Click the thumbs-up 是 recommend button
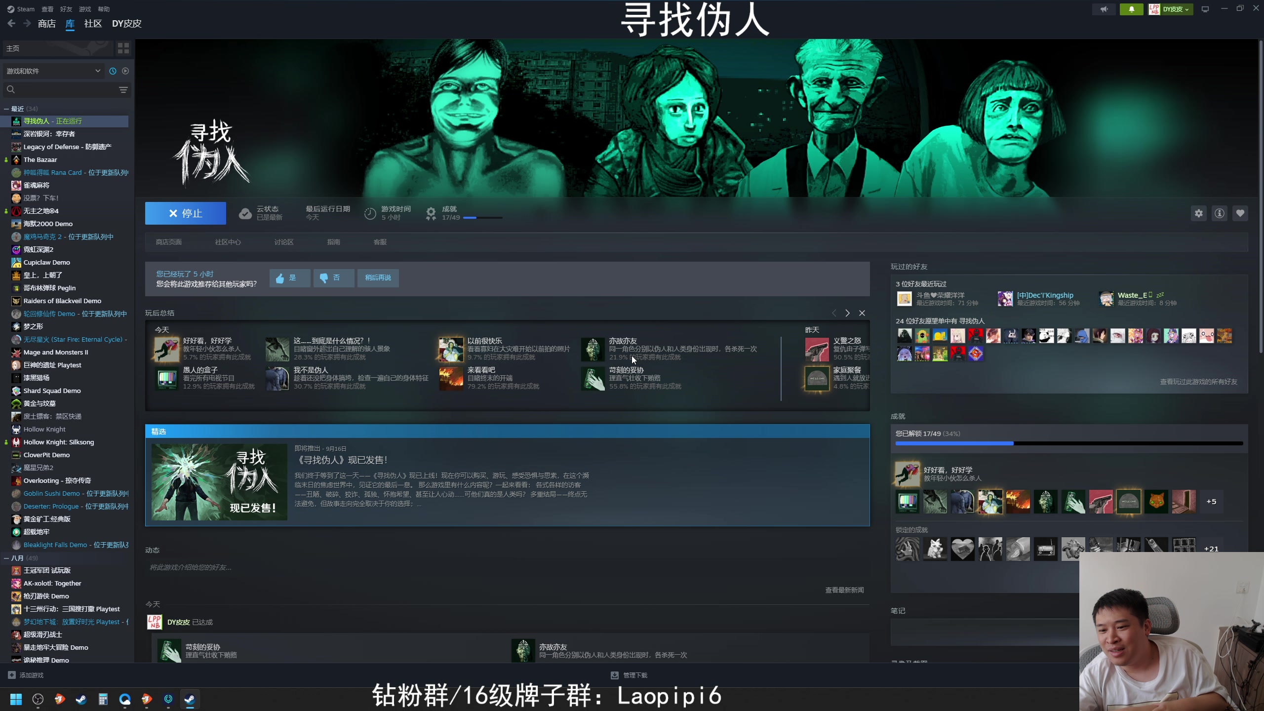The image size is (1264, 711). [290, 278]
